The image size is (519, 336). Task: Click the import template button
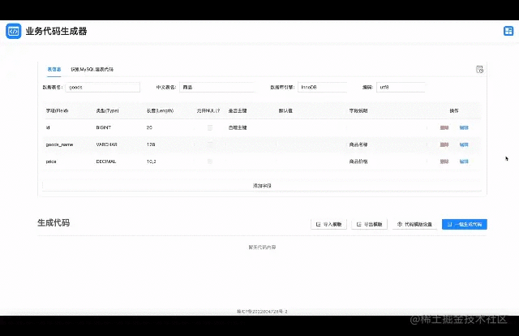pyautogui.click(x=328, y=224)
